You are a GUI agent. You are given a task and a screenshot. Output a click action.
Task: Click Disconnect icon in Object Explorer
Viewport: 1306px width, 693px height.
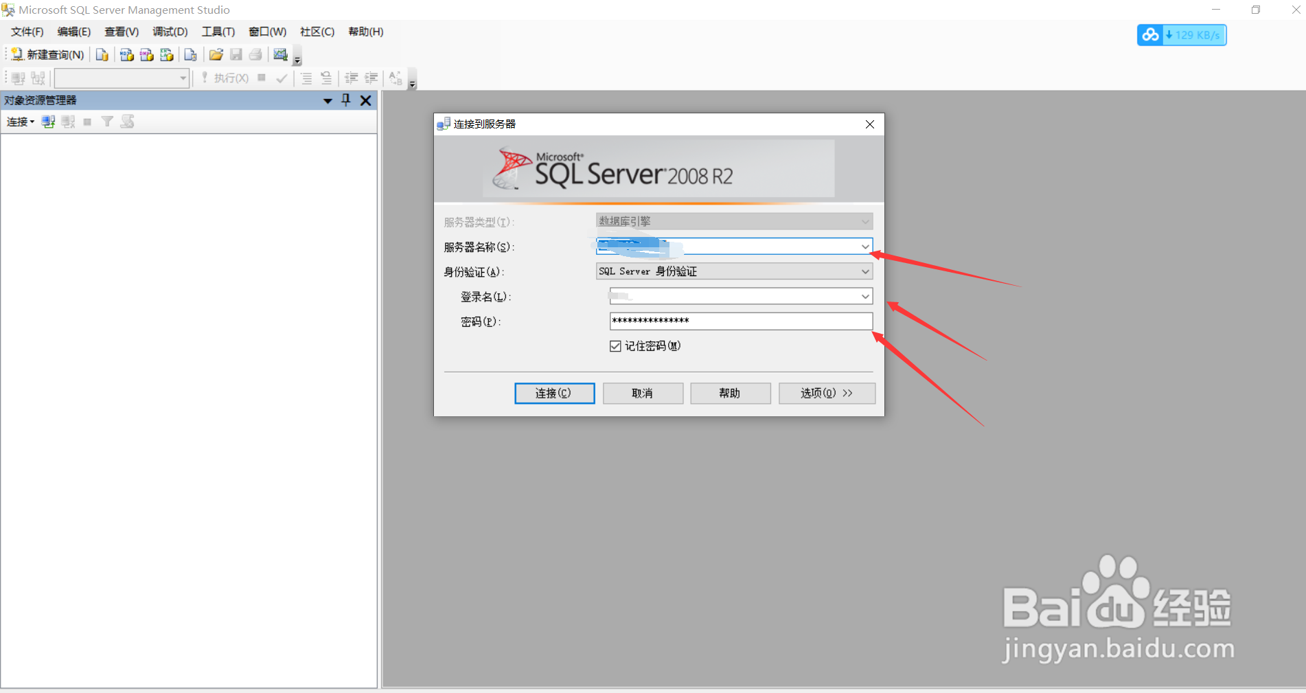point(68,122)
